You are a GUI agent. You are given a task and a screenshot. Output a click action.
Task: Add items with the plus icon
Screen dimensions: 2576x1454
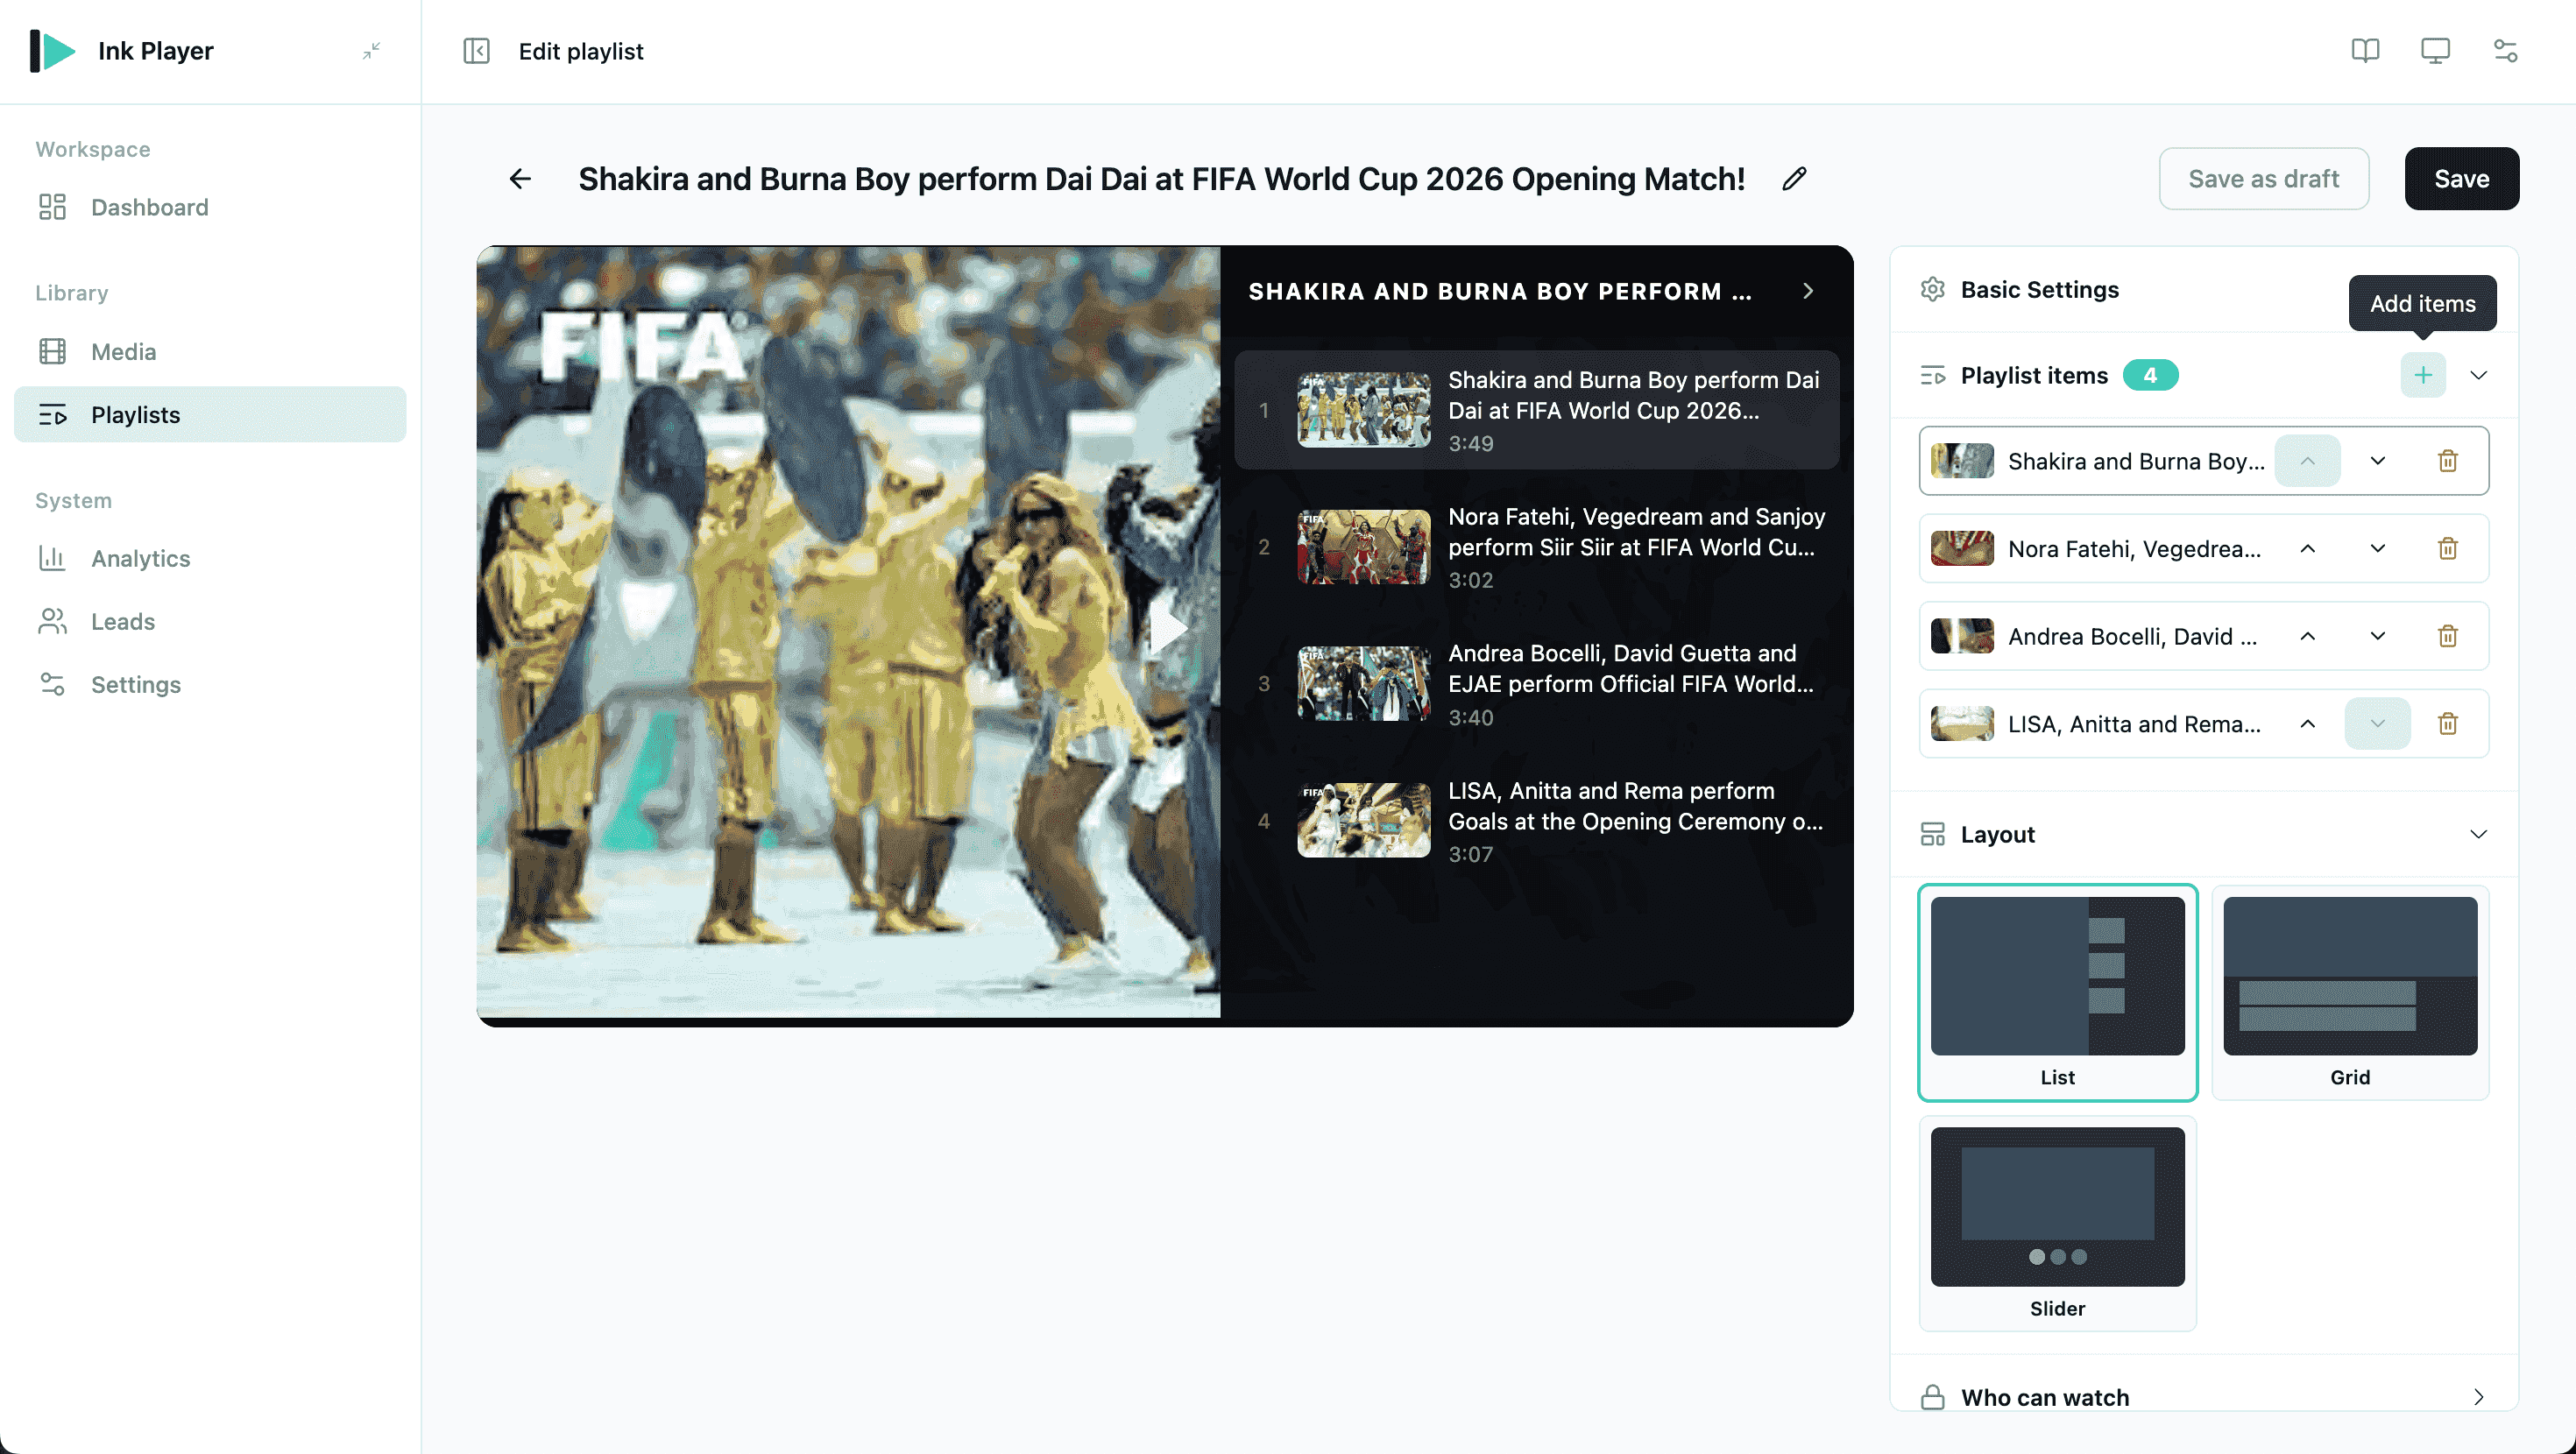2423,375
